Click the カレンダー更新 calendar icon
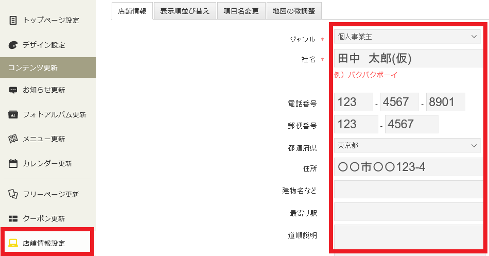 [13, 163]
